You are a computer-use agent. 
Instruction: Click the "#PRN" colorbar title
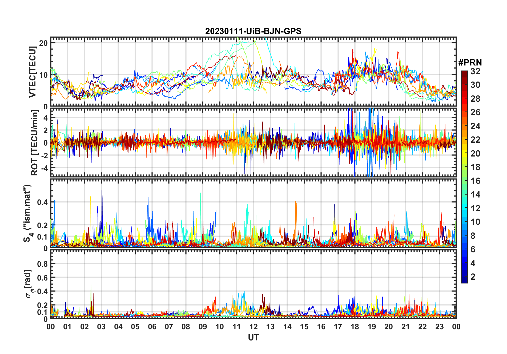click(470, 63)
